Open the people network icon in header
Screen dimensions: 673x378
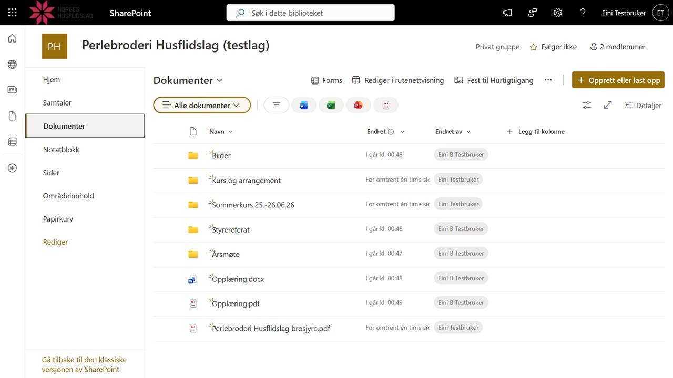coord(533,13)
